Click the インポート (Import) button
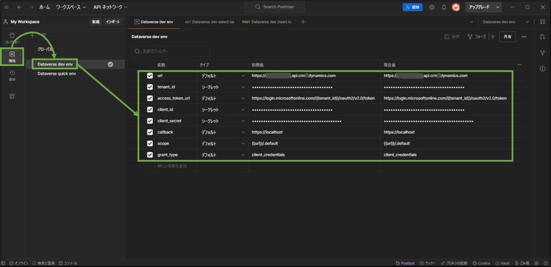The image size is (551, 267). 113,22
